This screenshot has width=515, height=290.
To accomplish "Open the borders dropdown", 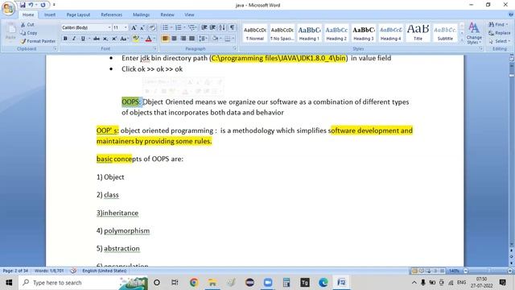I will (233, 39).
